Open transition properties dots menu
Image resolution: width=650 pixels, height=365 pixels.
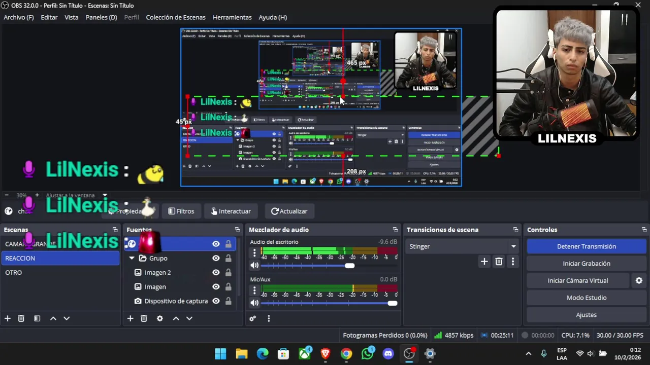pyautogui.click(x=513, y=262)
